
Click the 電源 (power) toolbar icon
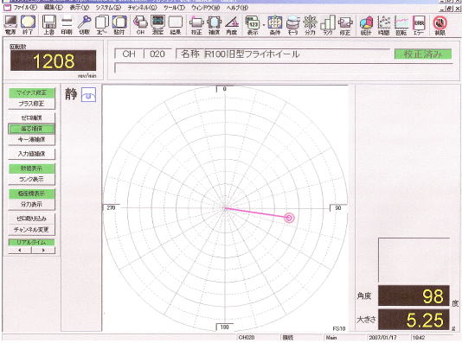coord(11,25)
